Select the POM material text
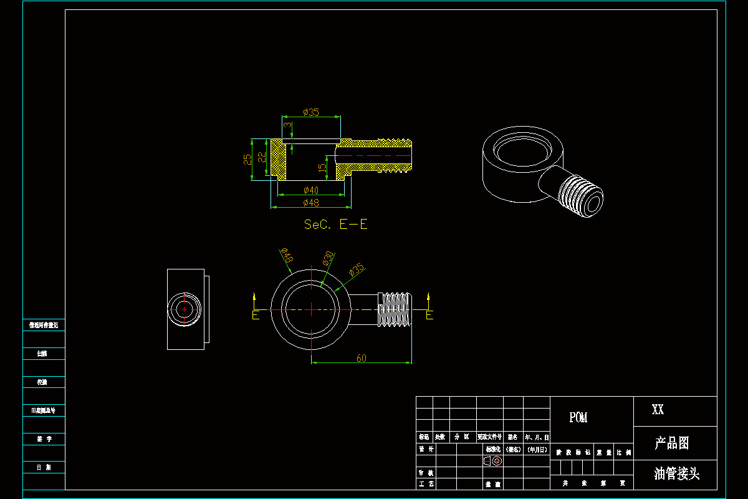Screen dimensions: 748x499 pos(578,417)
